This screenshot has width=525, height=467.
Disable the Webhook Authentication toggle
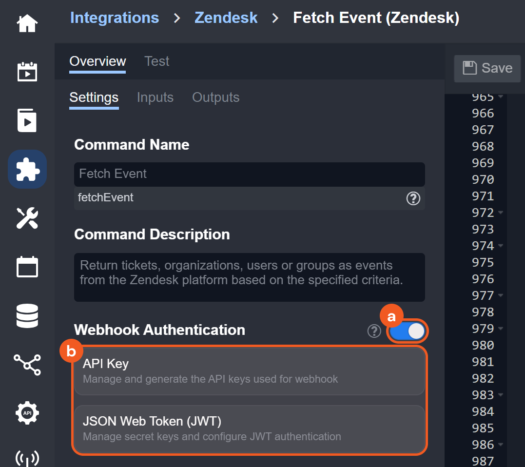coord(408,331)
